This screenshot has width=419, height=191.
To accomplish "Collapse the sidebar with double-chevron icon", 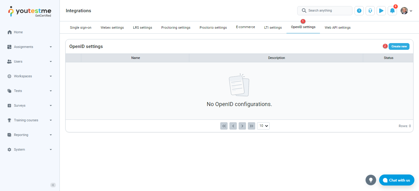I will [x=53, y=185].
